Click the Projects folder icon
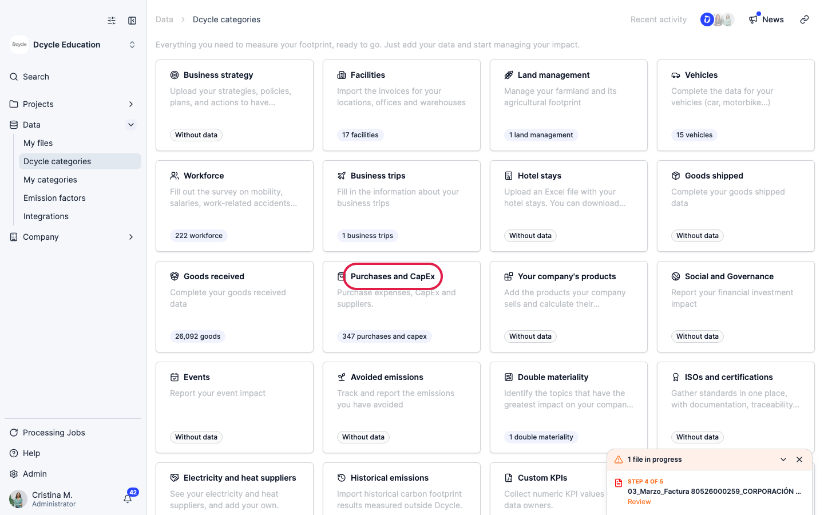The height and width of the screenshot is (515, 824). pos(14,104)
